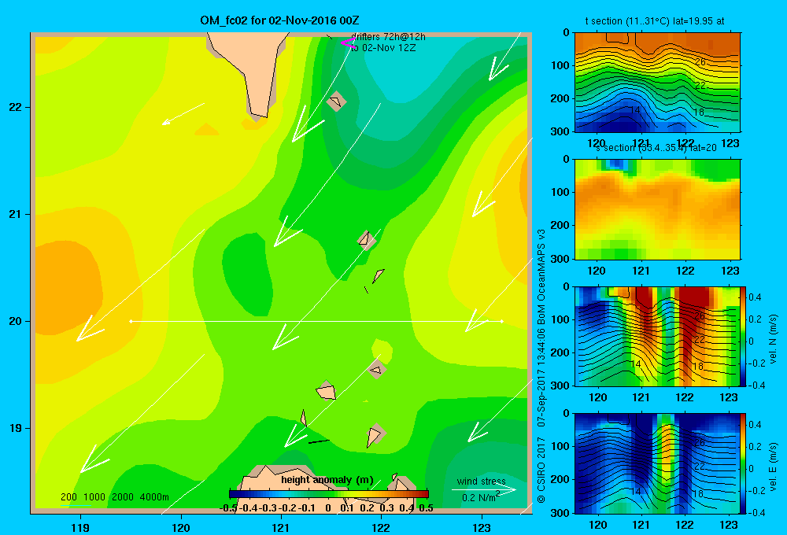Click the '0.5' tick on height anomaly bar
787x535 pixels.
pos(426,508)
